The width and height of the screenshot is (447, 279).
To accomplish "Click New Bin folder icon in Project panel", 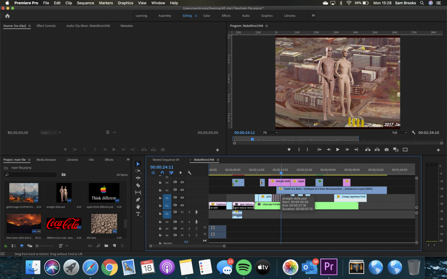I will 106,246.
